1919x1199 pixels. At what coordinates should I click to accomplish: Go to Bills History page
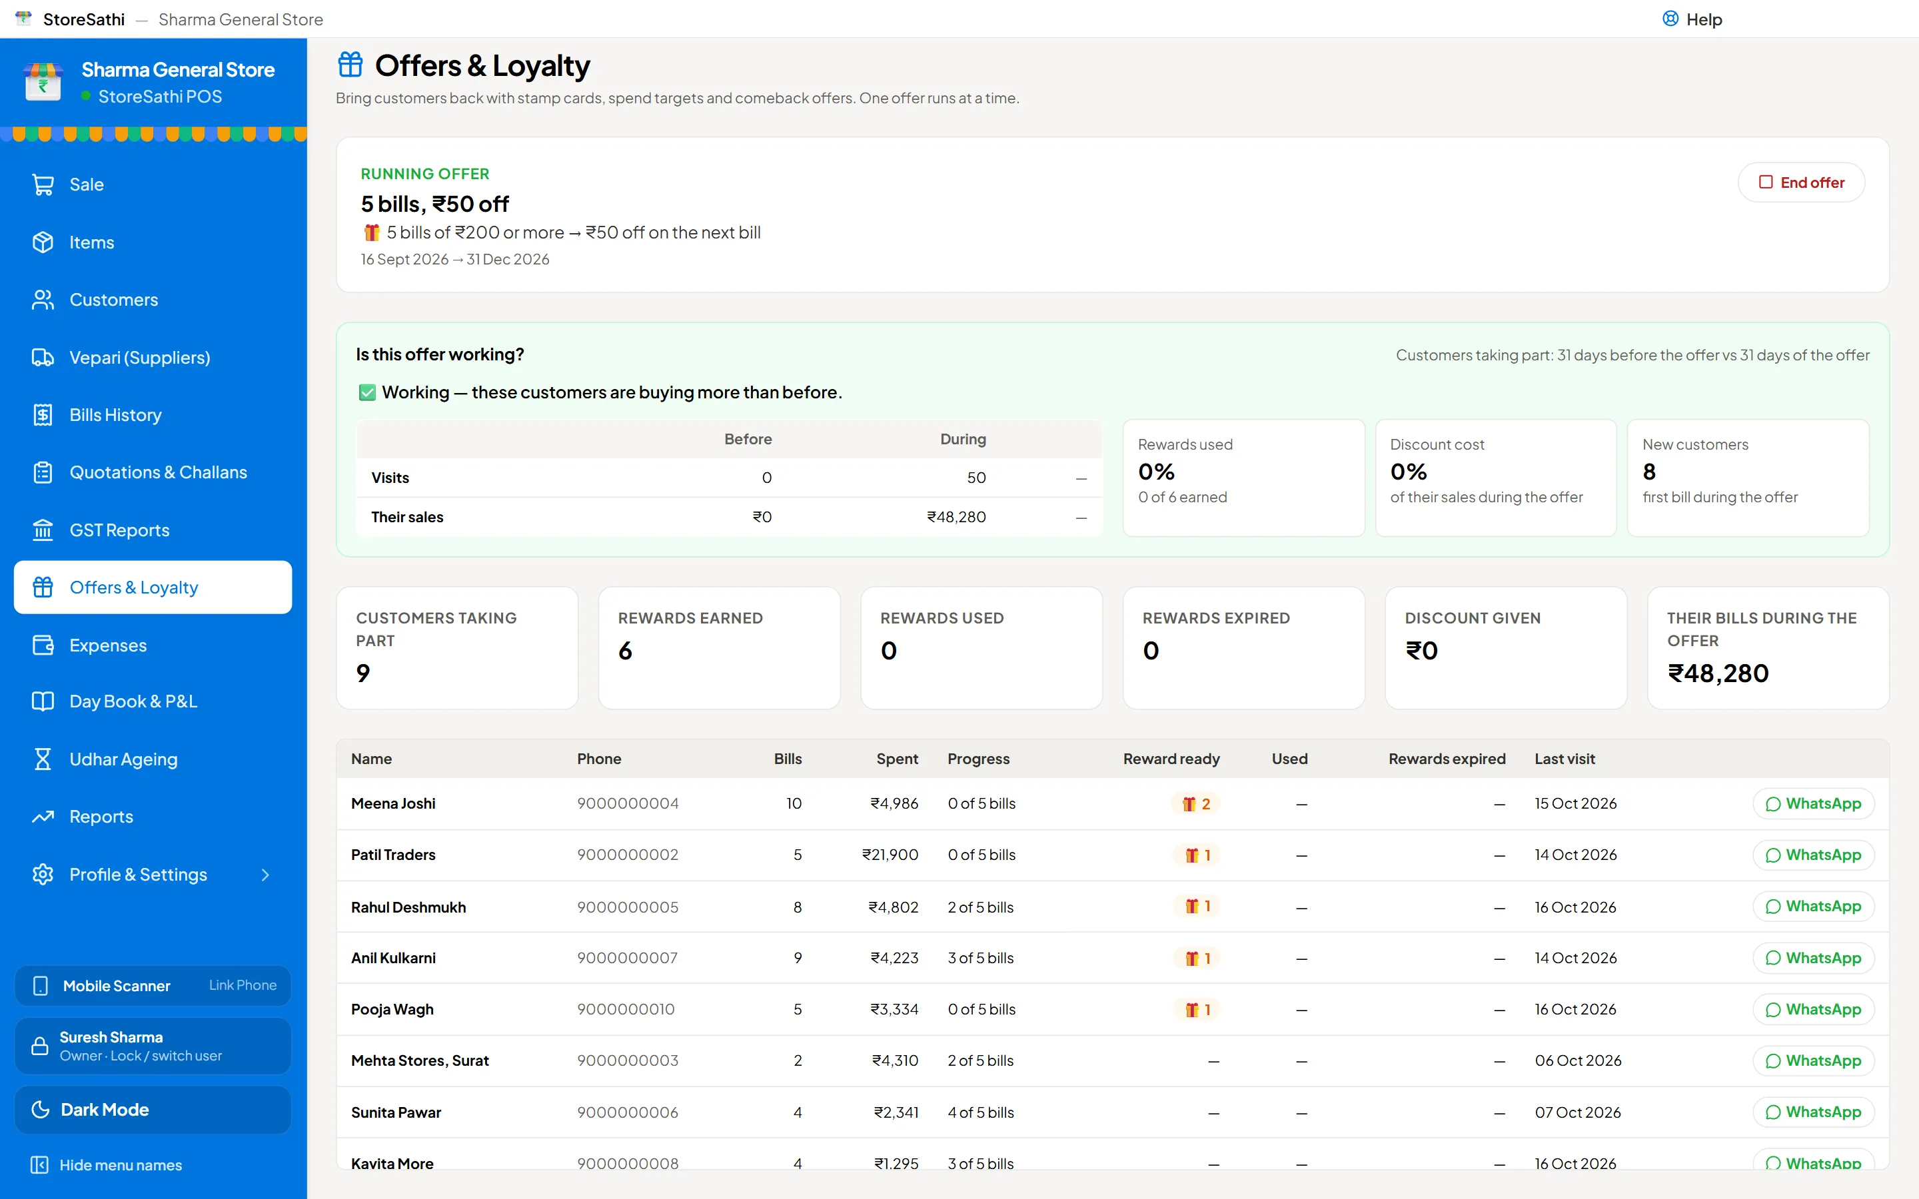click(153, 415)
